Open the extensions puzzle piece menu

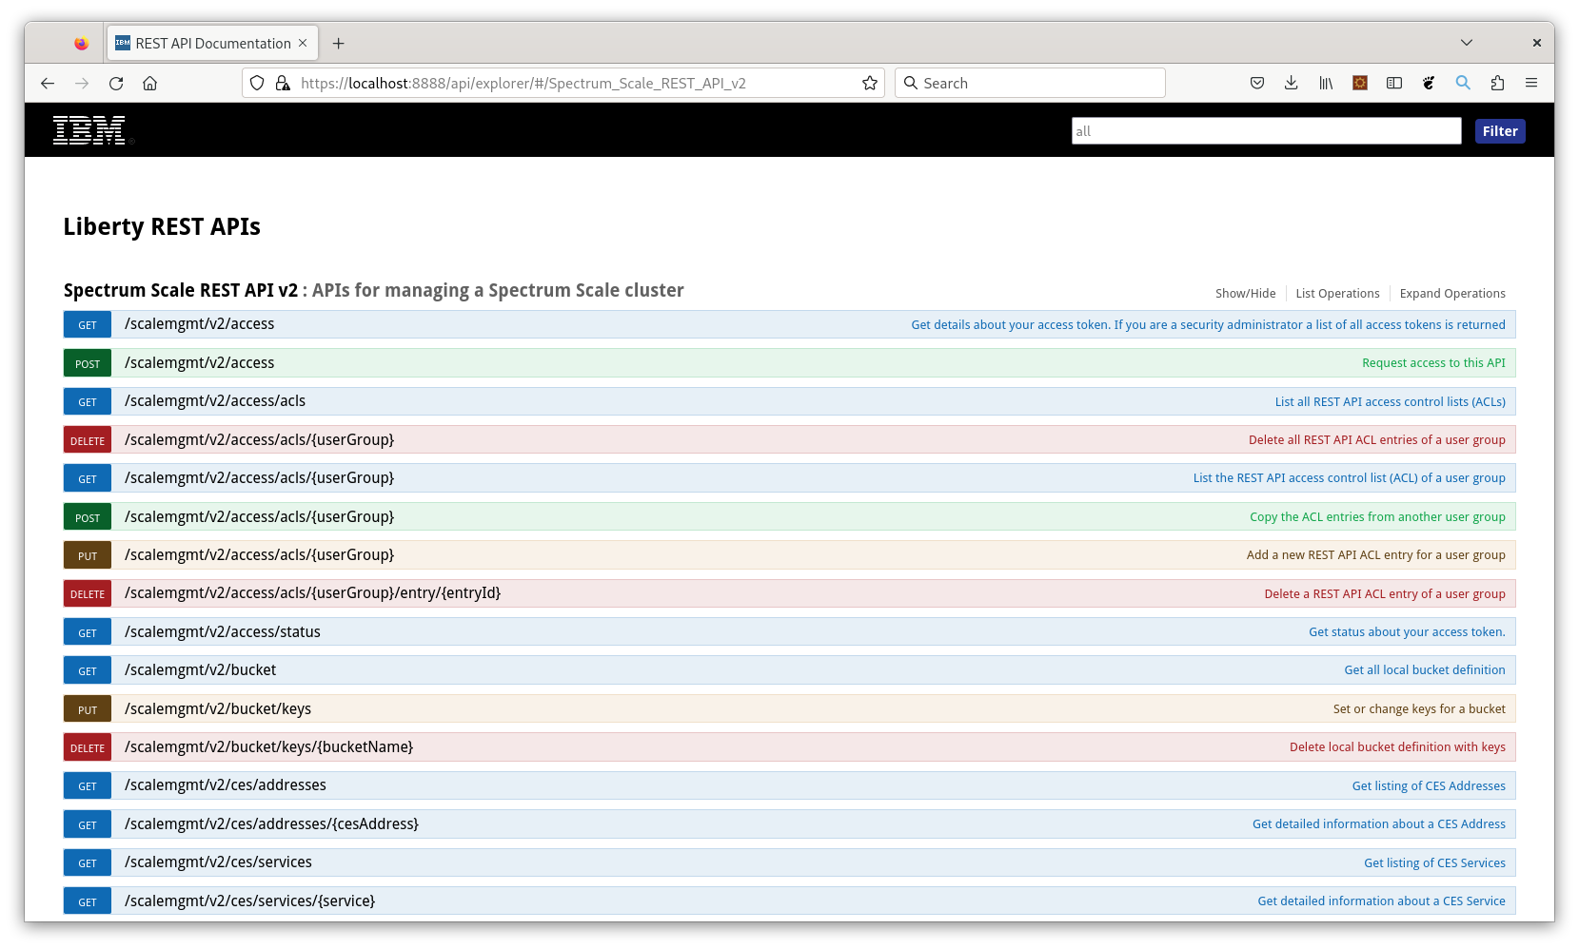coord(1497,84)
